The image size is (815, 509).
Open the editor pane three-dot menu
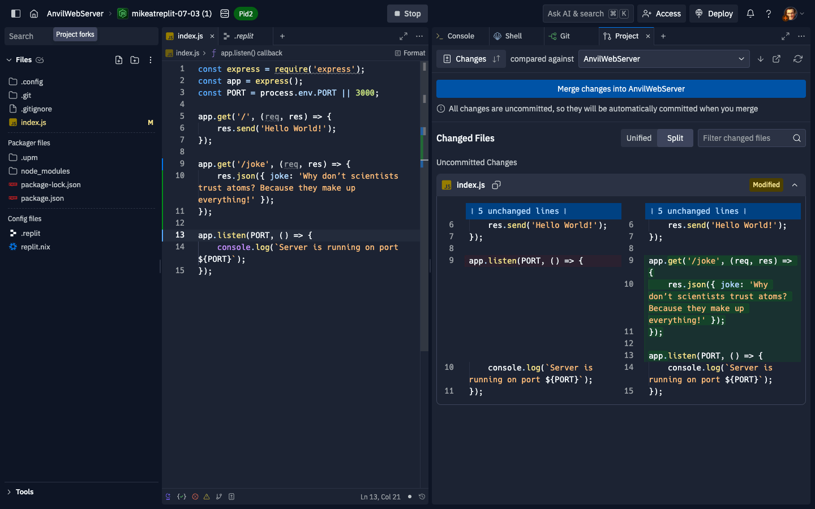419,36
